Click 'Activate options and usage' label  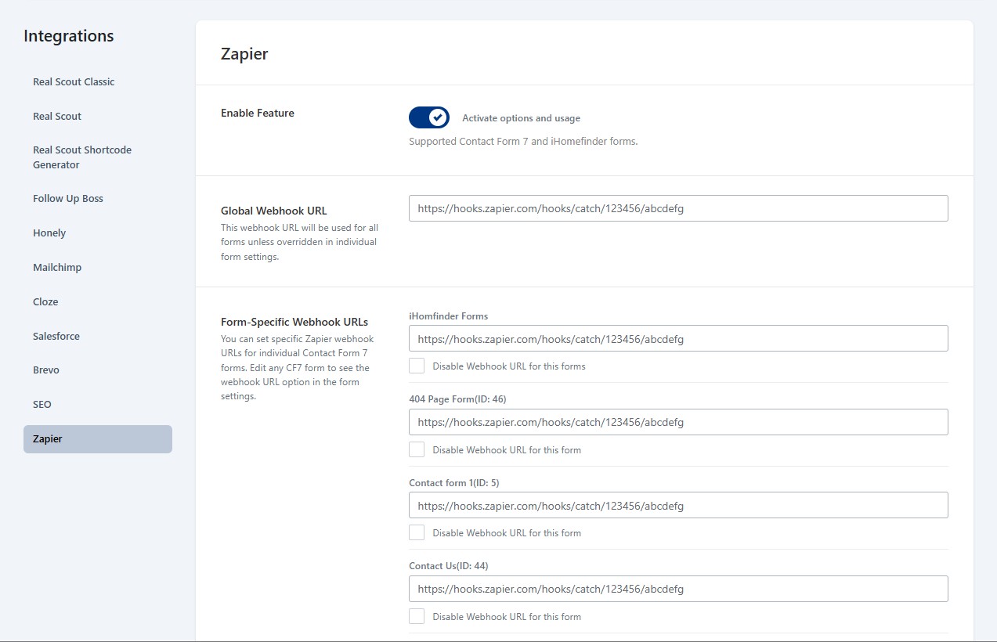pyautogui.click(x=521, y=118)
